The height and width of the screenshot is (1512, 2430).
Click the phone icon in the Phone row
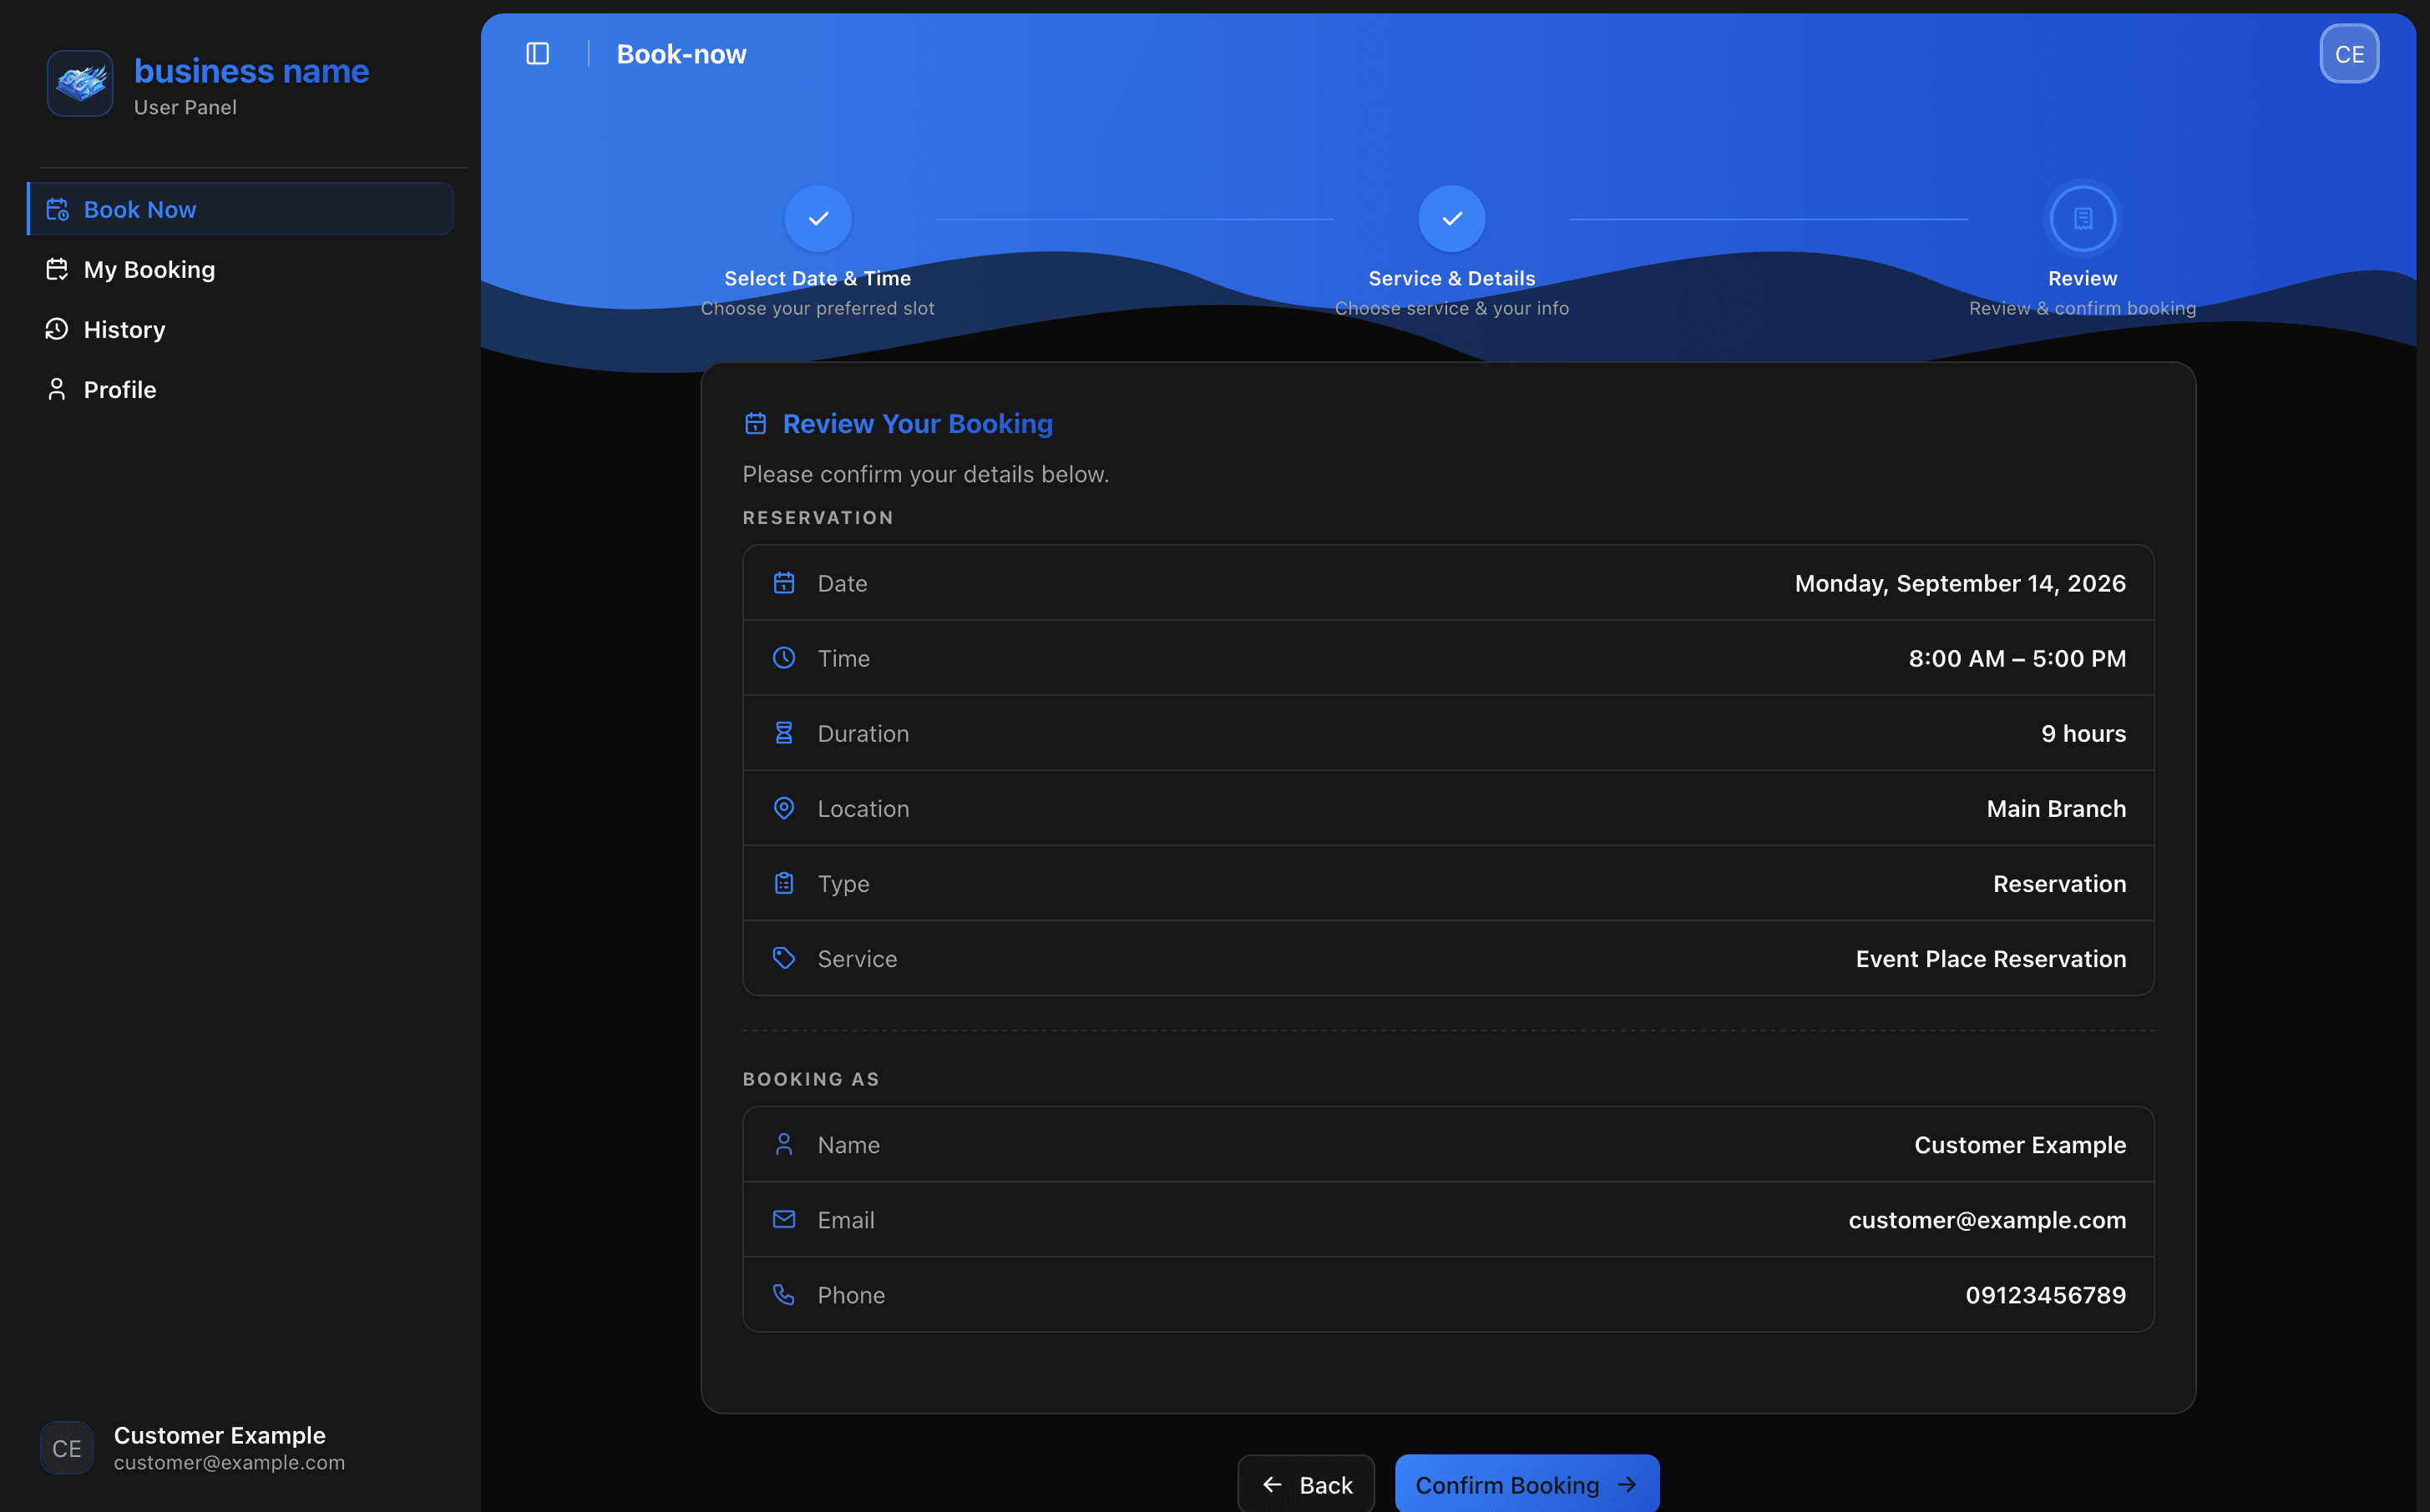click(x=783, y=1294)
